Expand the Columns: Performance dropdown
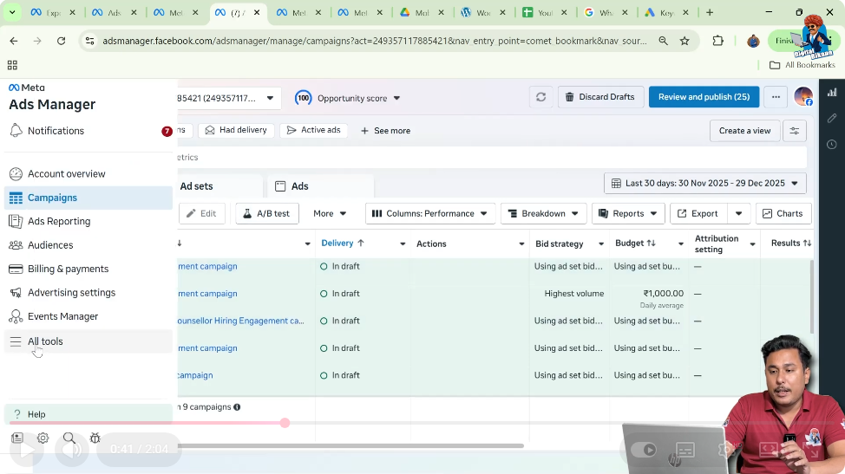 (x=430, y=213)
